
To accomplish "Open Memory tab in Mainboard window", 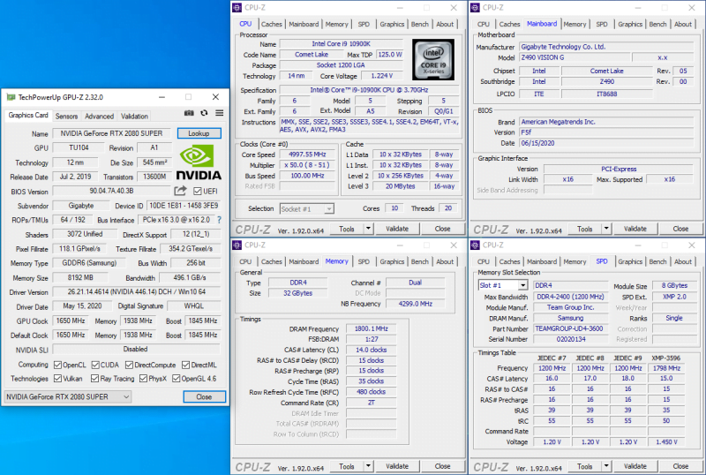I will [575, 25].
